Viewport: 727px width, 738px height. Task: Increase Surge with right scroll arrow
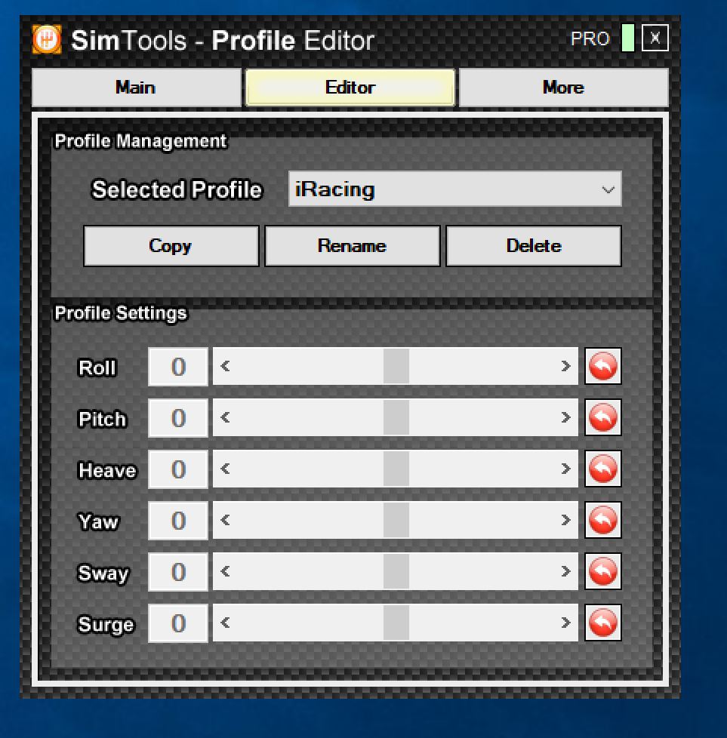(566, 623)
